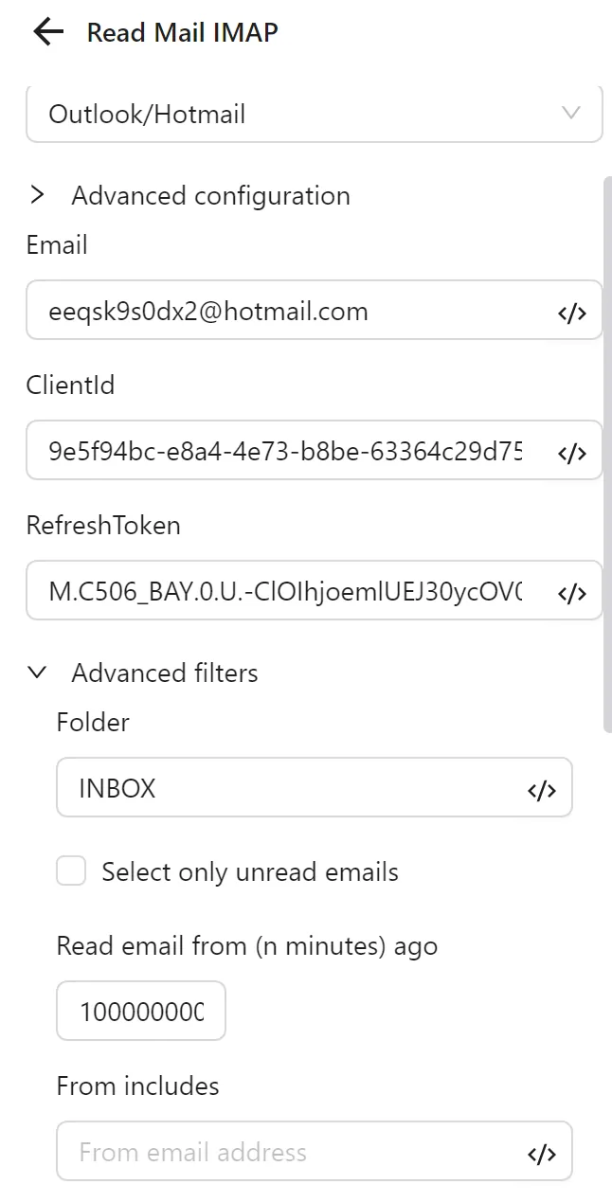Click the arrow beside Advanced configuration
The width and height of the screenshot is (612, 1202).
38,195
